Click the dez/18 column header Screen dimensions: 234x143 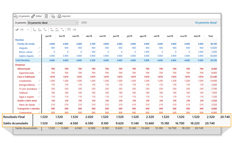[197, 36]
